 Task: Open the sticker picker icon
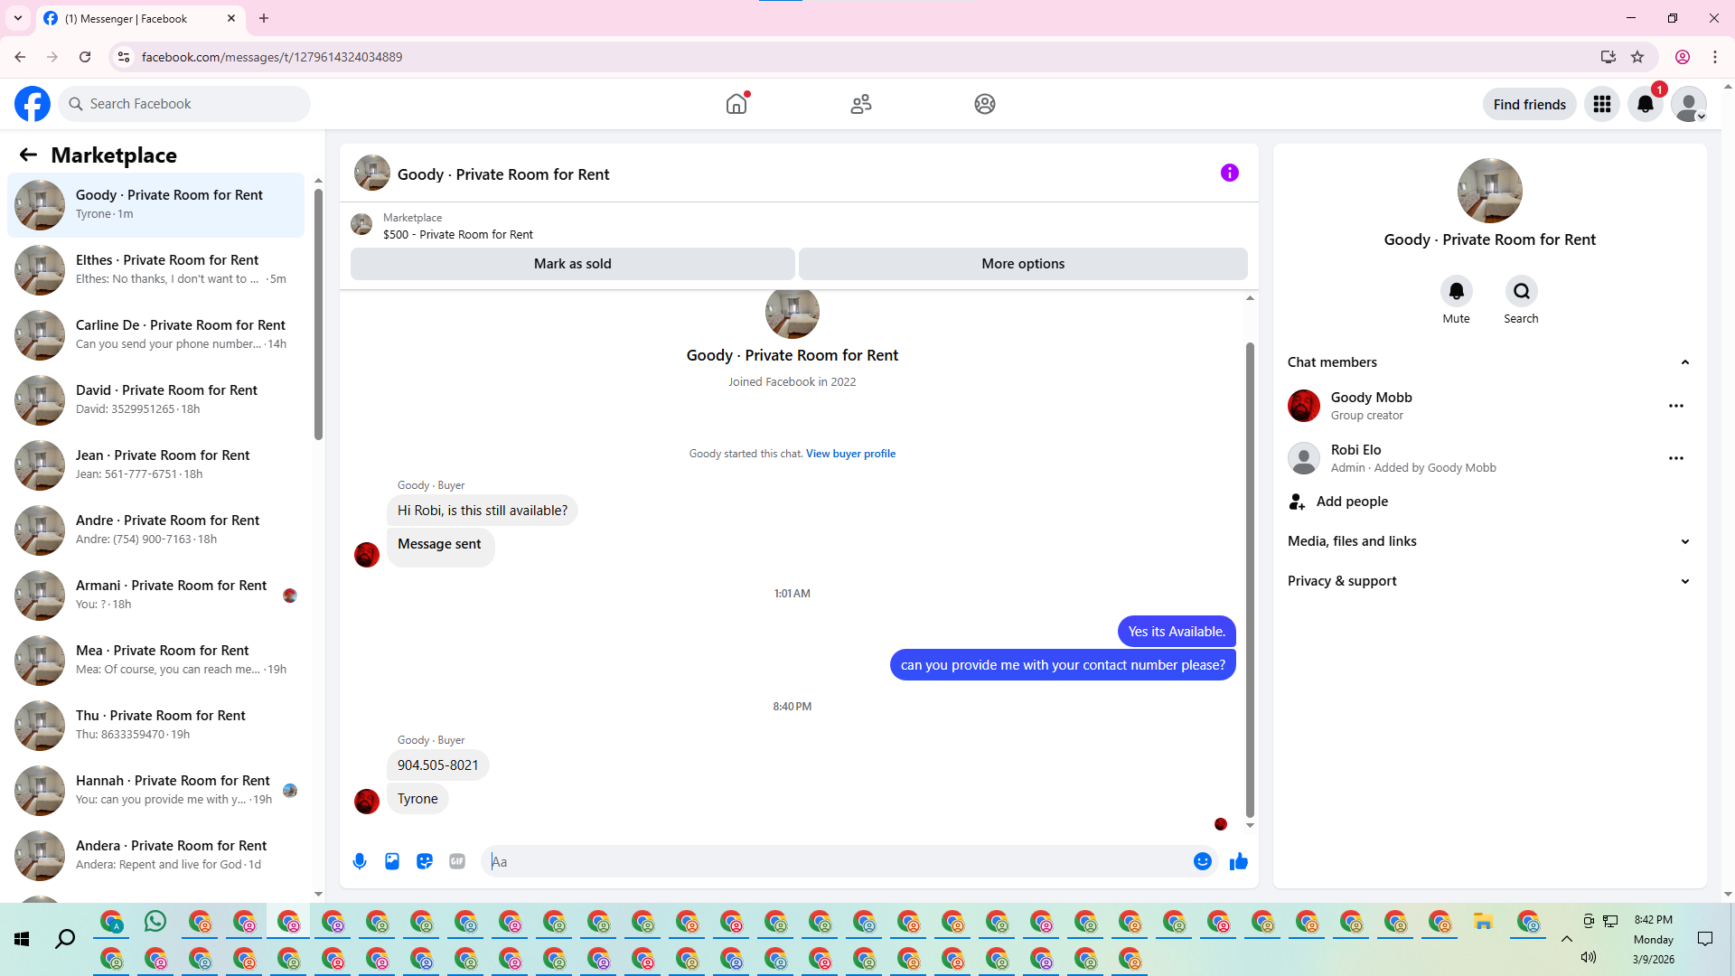(x=425, y=861)
